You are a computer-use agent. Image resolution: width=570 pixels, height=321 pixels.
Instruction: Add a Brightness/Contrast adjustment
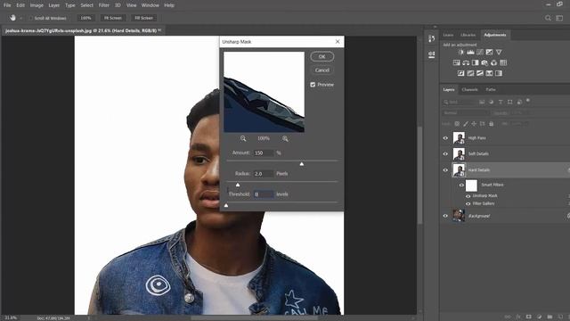461,52
